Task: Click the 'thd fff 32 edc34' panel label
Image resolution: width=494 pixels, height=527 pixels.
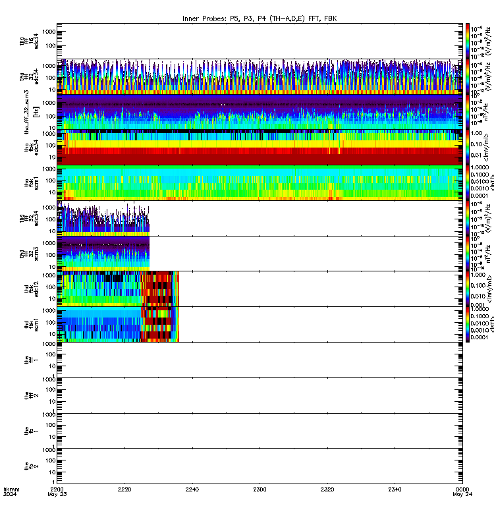Action: pos(29,218)
